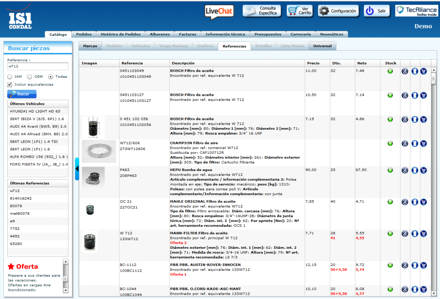
Task: Toggle Incluir equivalencias checkbox
Action: (x=10, y=85)
